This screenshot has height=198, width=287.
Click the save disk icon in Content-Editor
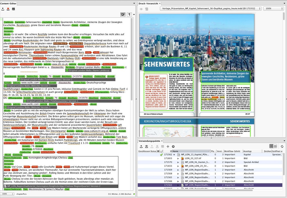coord(13,9)
